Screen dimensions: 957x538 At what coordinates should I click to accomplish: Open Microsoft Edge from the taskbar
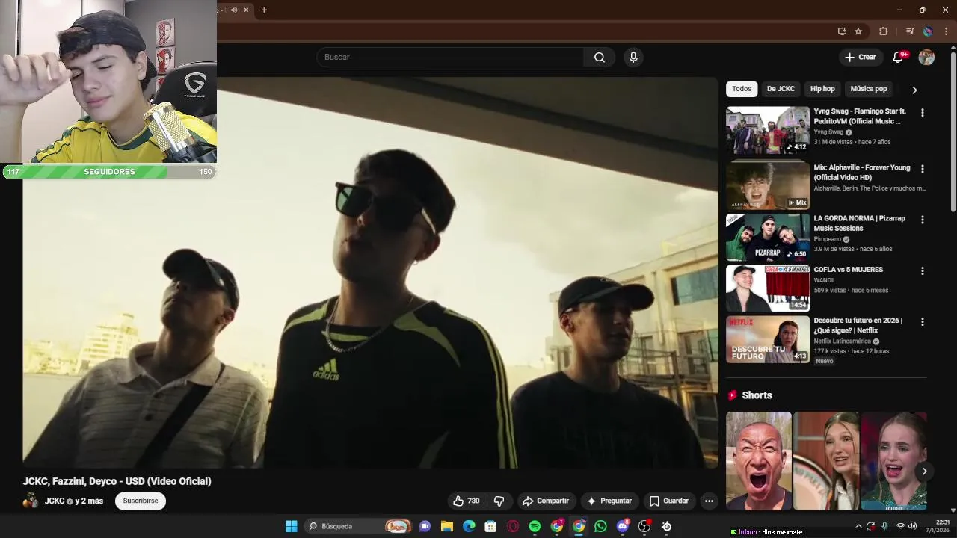(469, 526)
